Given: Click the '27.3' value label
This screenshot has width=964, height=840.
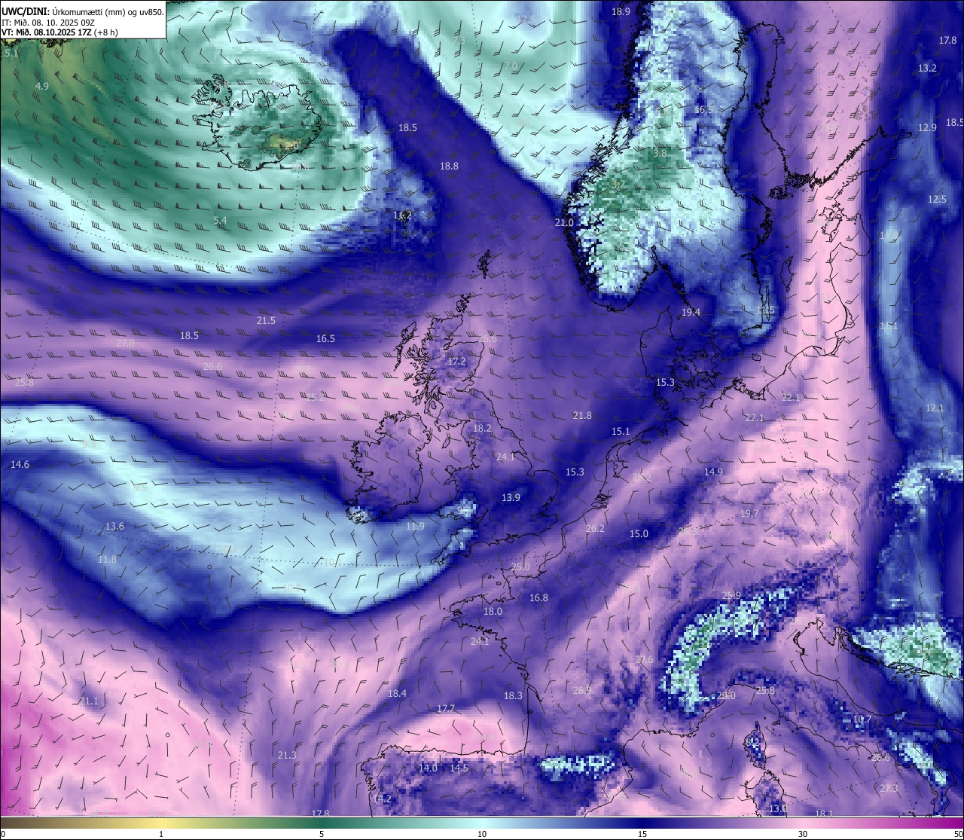Looking at the screenshot, I should click(x=889, y=789).
